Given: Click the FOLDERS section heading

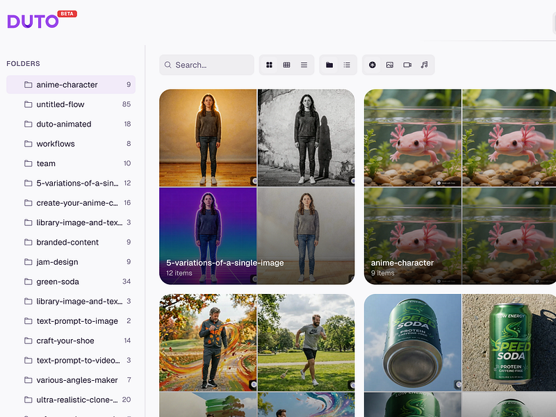Looking at the screenshot, I should (24, 63).
